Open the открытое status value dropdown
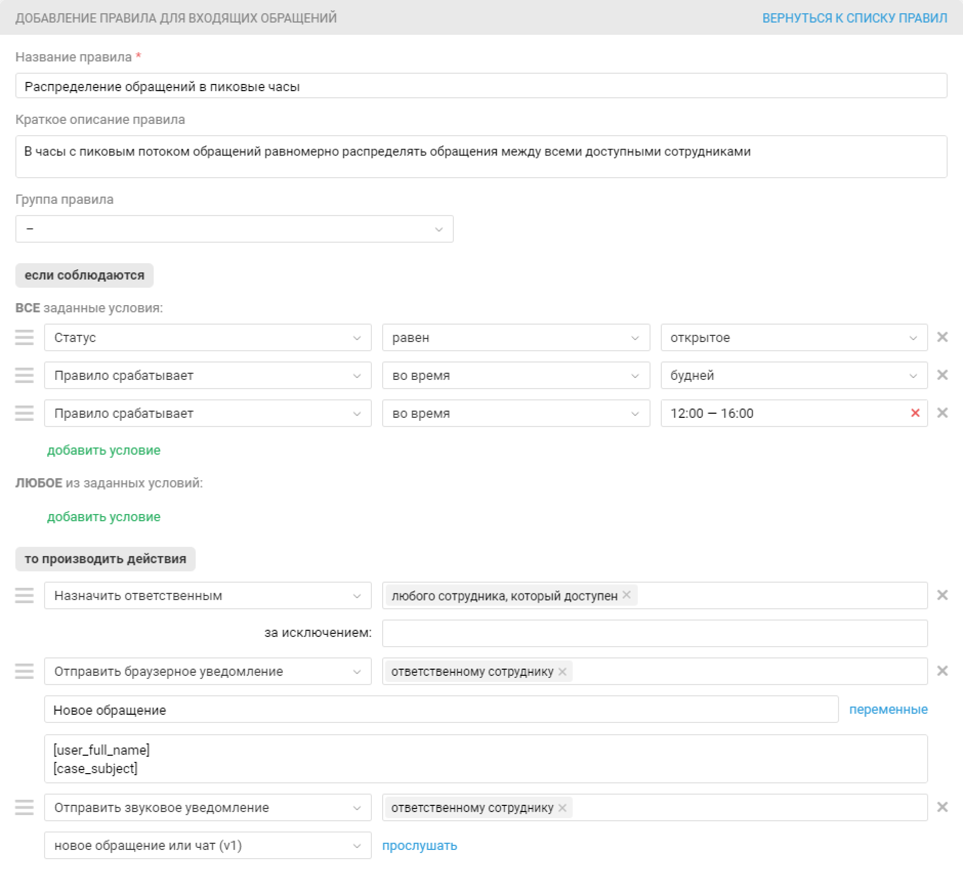 pos(794,337)
